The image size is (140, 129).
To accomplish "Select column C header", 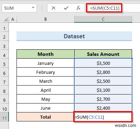I will pyautogui.click(x=103, y=19).
